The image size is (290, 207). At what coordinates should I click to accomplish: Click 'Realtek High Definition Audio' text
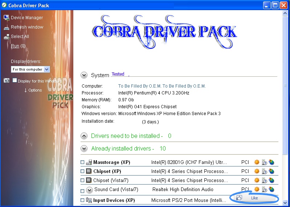(x=183, y=190)
